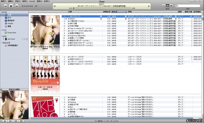Screen dimensions: 204x123
Task: Toggle the 目前正在播放 artwork panel header
Action: tap(14, 89)
